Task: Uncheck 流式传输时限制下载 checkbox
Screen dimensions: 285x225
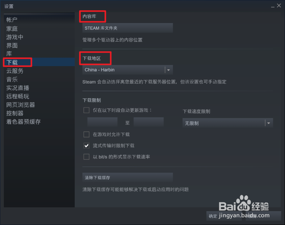Action: [x=86, y=146]
